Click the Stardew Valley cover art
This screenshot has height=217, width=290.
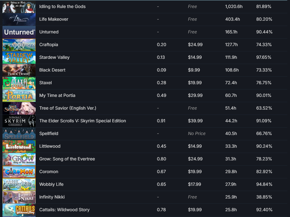19,57
